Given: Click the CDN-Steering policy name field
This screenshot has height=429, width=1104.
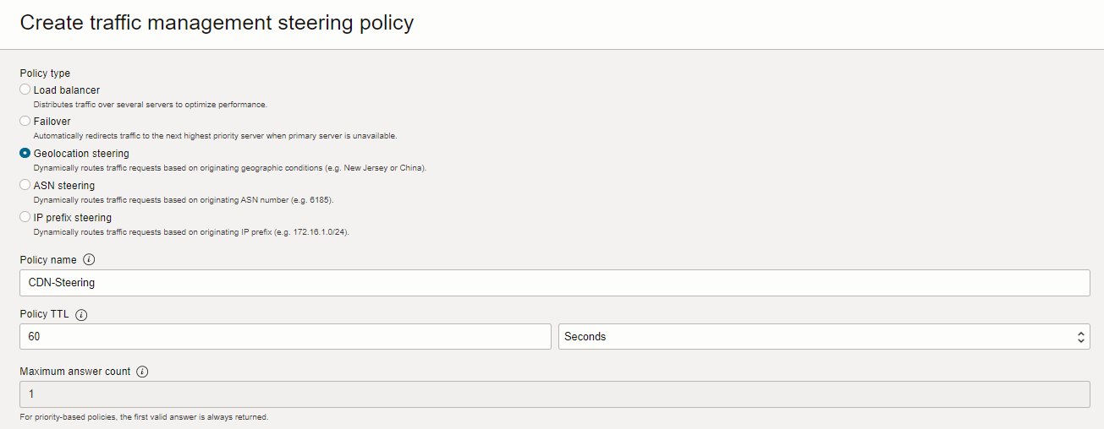Looking at the screenshot, I should coord(554,283).
